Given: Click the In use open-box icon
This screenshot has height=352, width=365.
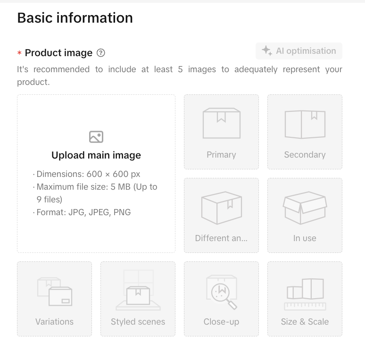Looking at the screenshot, I should click(x=305, y=208).
